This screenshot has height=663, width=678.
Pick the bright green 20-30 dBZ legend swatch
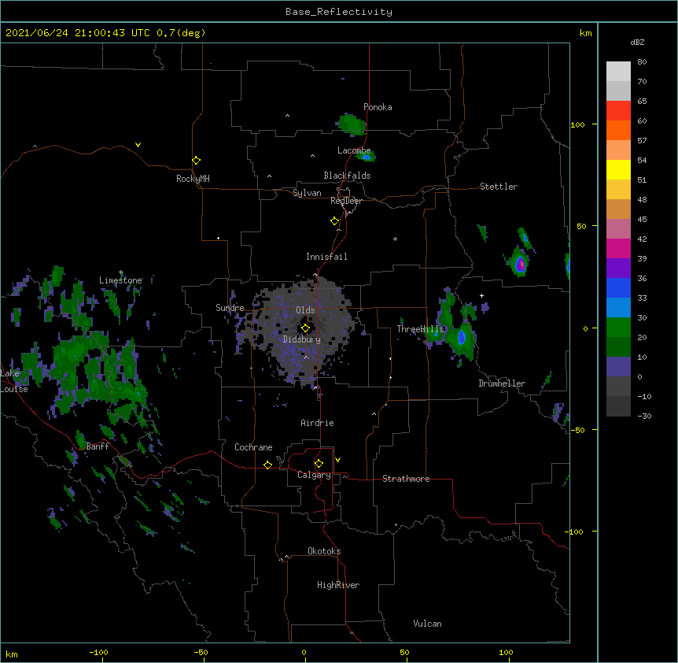coord(618,328)
